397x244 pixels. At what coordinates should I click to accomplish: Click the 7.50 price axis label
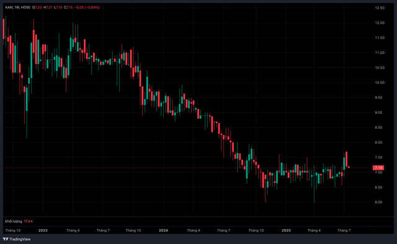379,157
